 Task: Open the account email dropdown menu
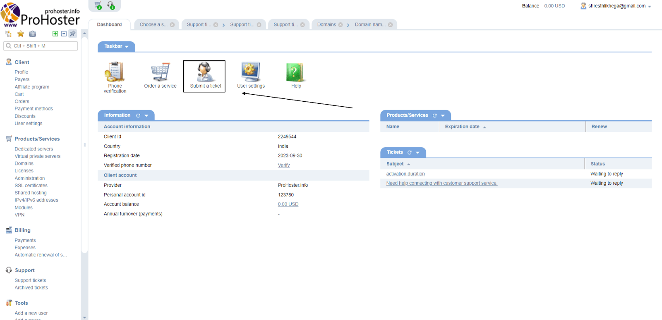[x=649, y=7]
